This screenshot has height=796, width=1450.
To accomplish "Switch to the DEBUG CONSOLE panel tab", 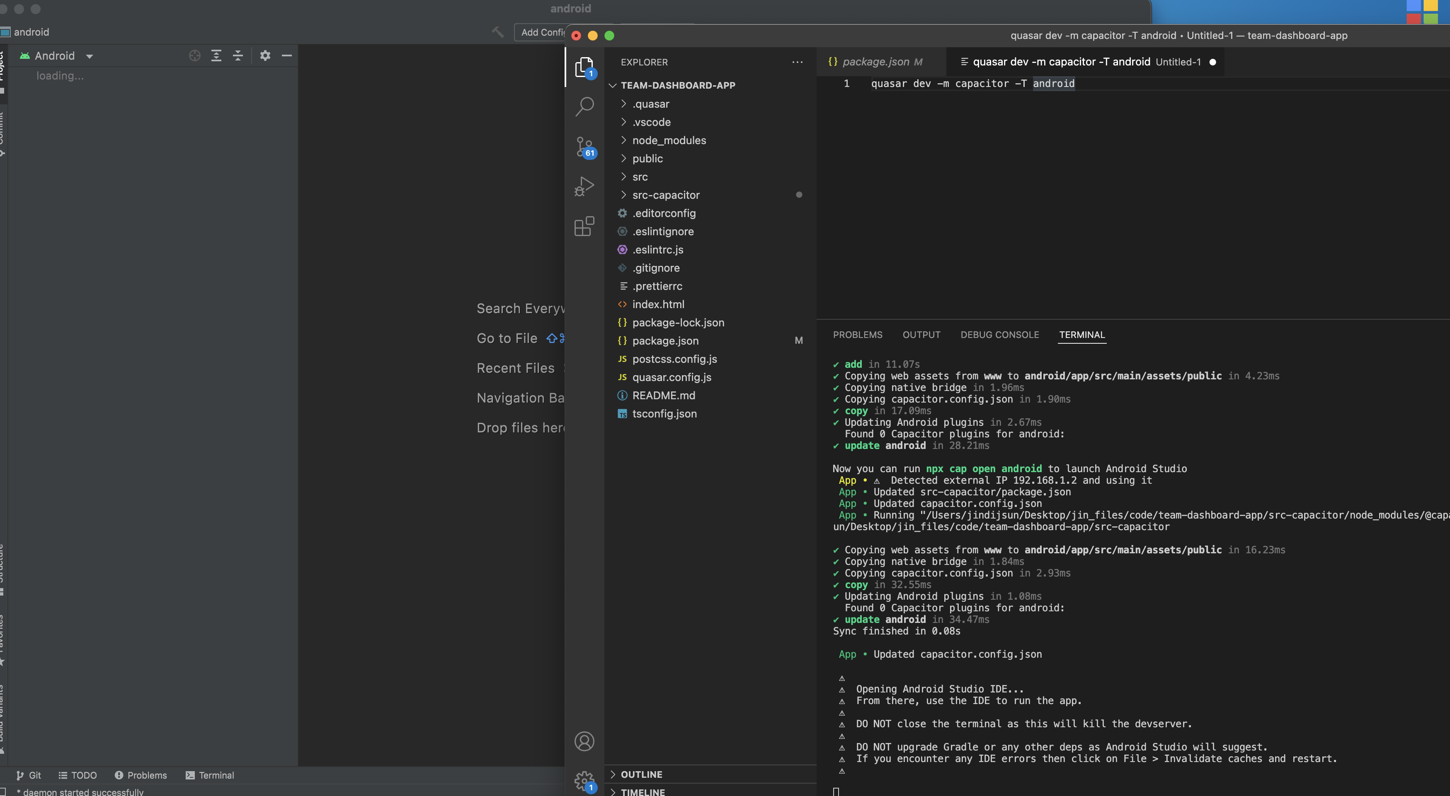I will [x=999, y=335].
